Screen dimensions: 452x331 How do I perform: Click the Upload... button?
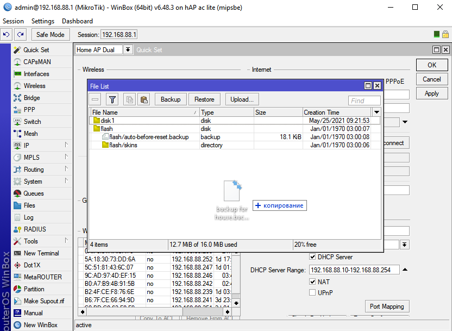pos(242,99)
